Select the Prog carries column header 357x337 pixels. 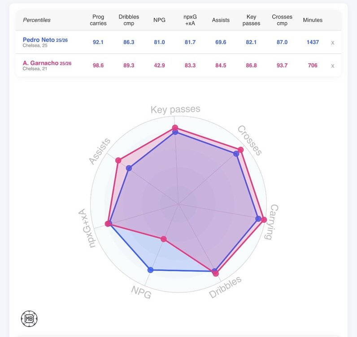(98, 20)
